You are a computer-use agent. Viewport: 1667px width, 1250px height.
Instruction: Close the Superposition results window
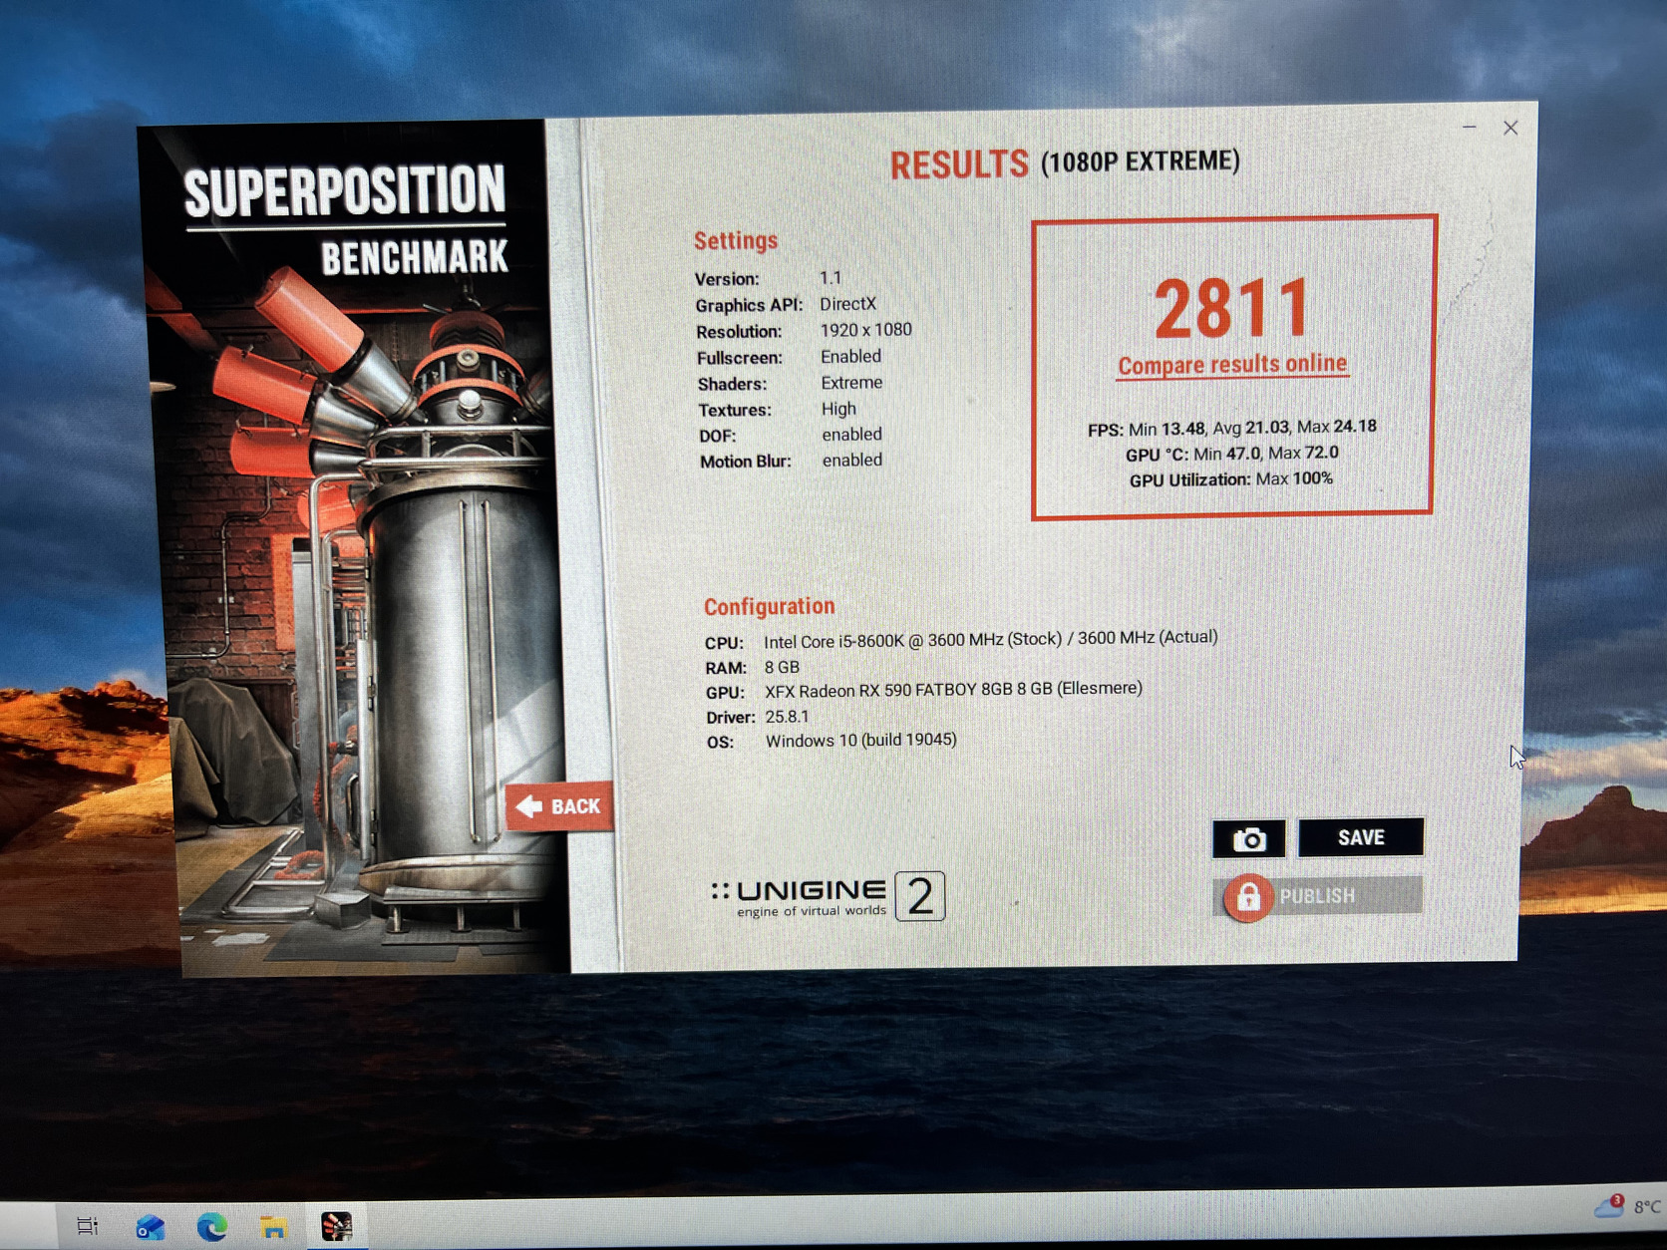tap(1510, 128)
